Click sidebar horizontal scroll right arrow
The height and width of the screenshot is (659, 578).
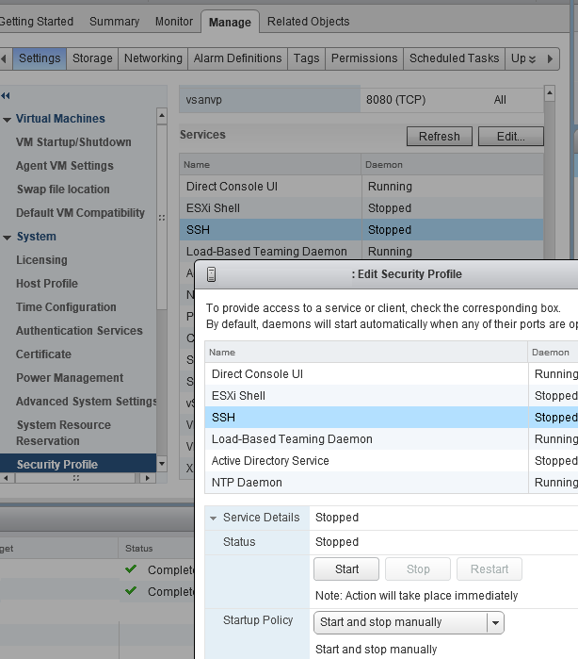pyautogui.click(x=147, y=478)
